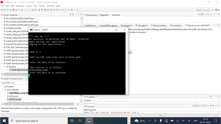The height and width of the screenshot is (124, 221).
Task: Click the yellow back navigation arrow icon
Action: [69, 10]
